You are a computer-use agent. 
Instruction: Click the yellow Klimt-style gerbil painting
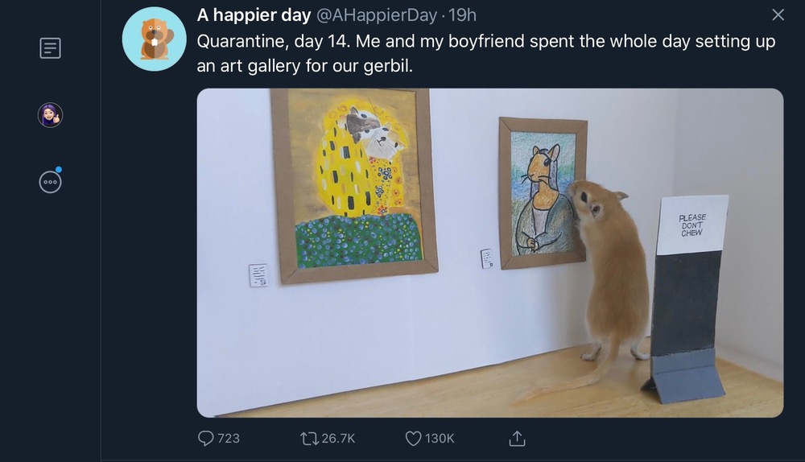click(354, 184)
